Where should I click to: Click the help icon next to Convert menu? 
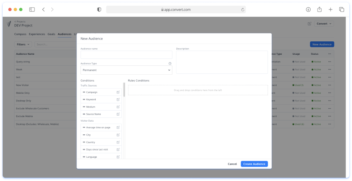pos(309,24)
